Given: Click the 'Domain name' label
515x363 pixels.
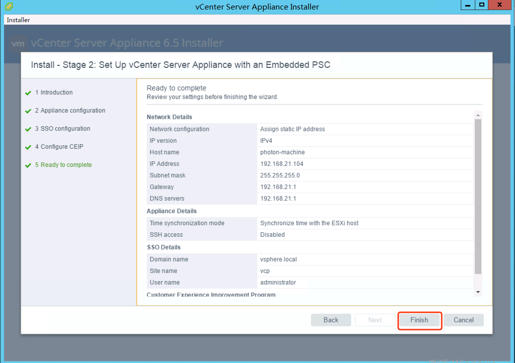Looking at the screenshot, I should click(169, 259).
